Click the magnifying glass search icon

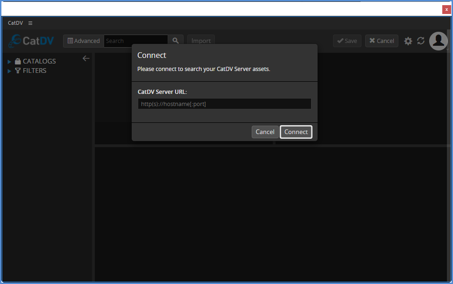[x=176, y=41]
